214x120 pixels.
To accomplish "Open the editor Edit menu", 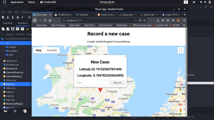I will click(10, 12).
